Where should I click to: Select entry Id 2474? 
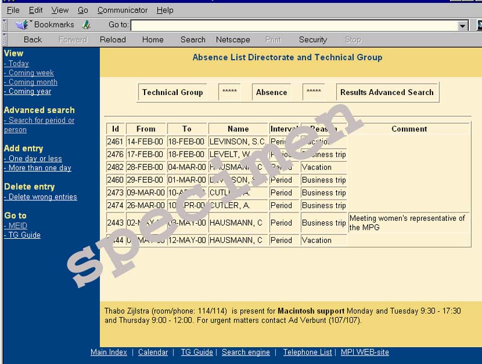[x=115, y=205]
